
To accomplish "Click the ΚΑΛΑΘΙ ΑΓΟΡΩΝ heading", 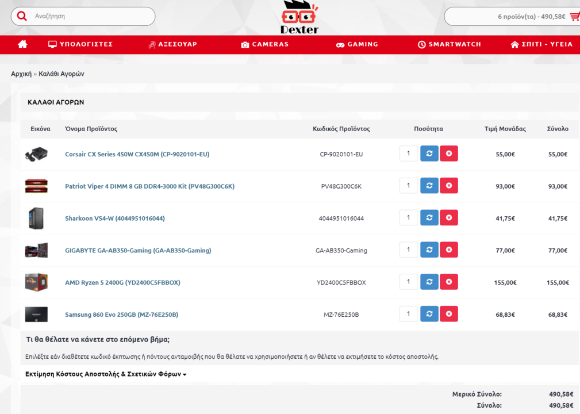I will click(x=56, y=102).
